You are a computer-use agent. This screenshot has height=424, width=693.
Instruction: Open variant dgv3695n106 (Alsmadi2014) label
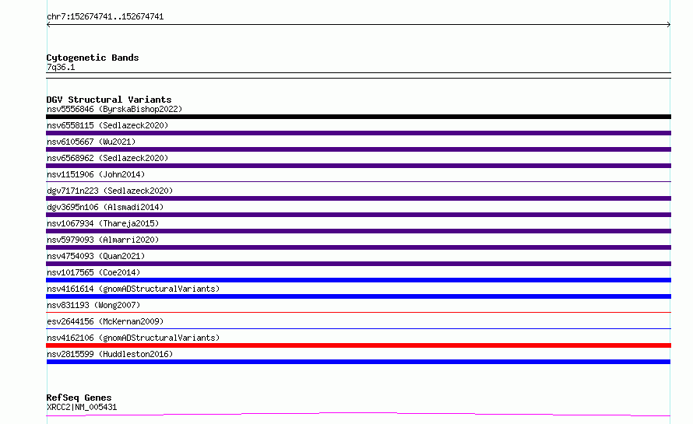[105, 207]
